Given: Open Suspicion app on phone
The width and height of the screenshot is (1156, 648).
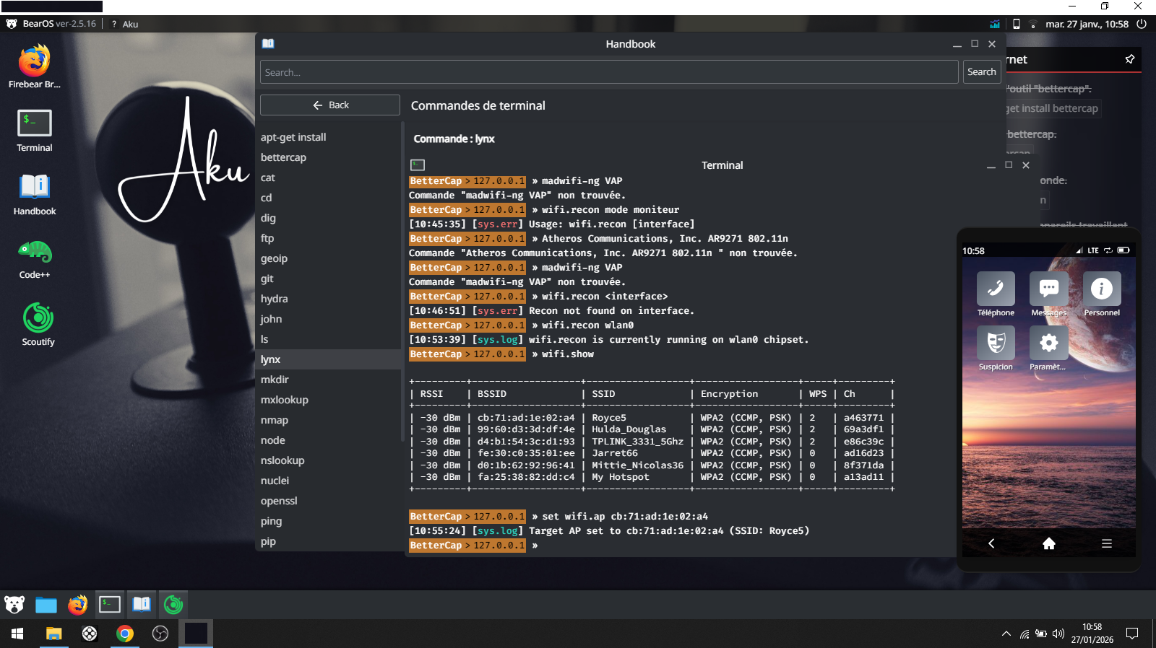Looking at the screenshot, I should coord(996,343).
